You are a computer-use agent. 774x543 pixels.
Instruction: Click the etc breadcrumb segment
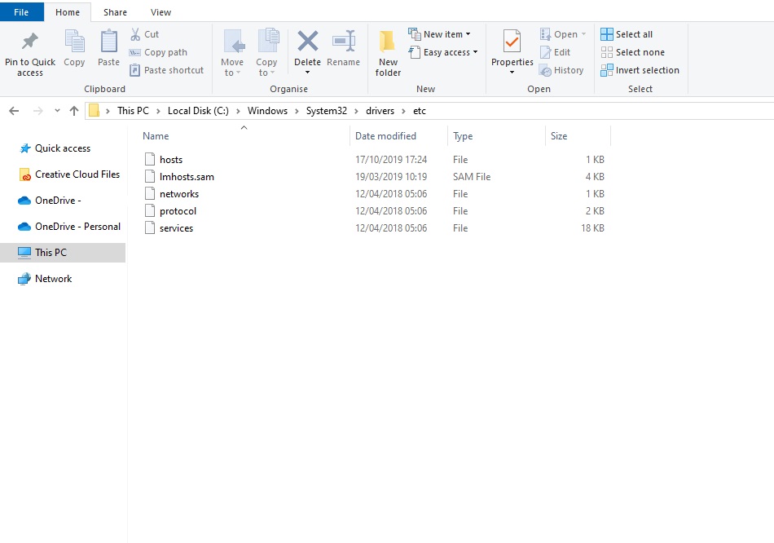click(x=420, y=111)
